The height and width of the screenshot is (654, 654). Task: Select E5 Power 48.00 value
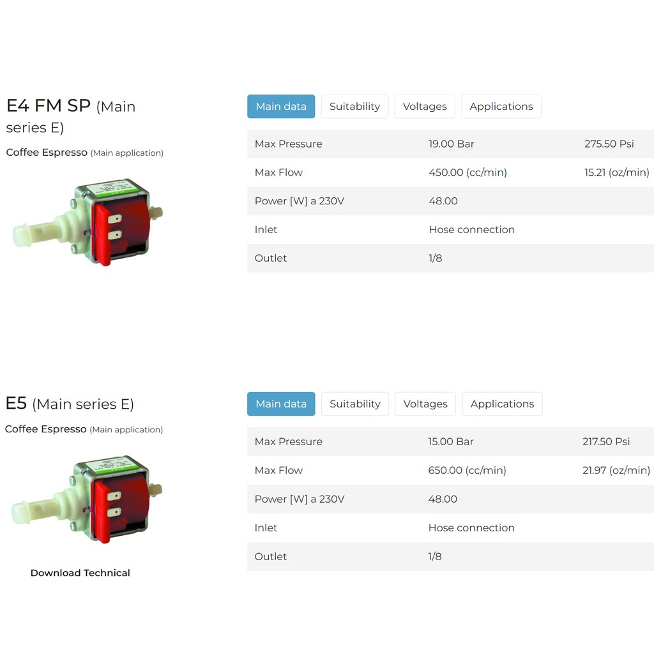pyautogui.click(x=443, y=499)
